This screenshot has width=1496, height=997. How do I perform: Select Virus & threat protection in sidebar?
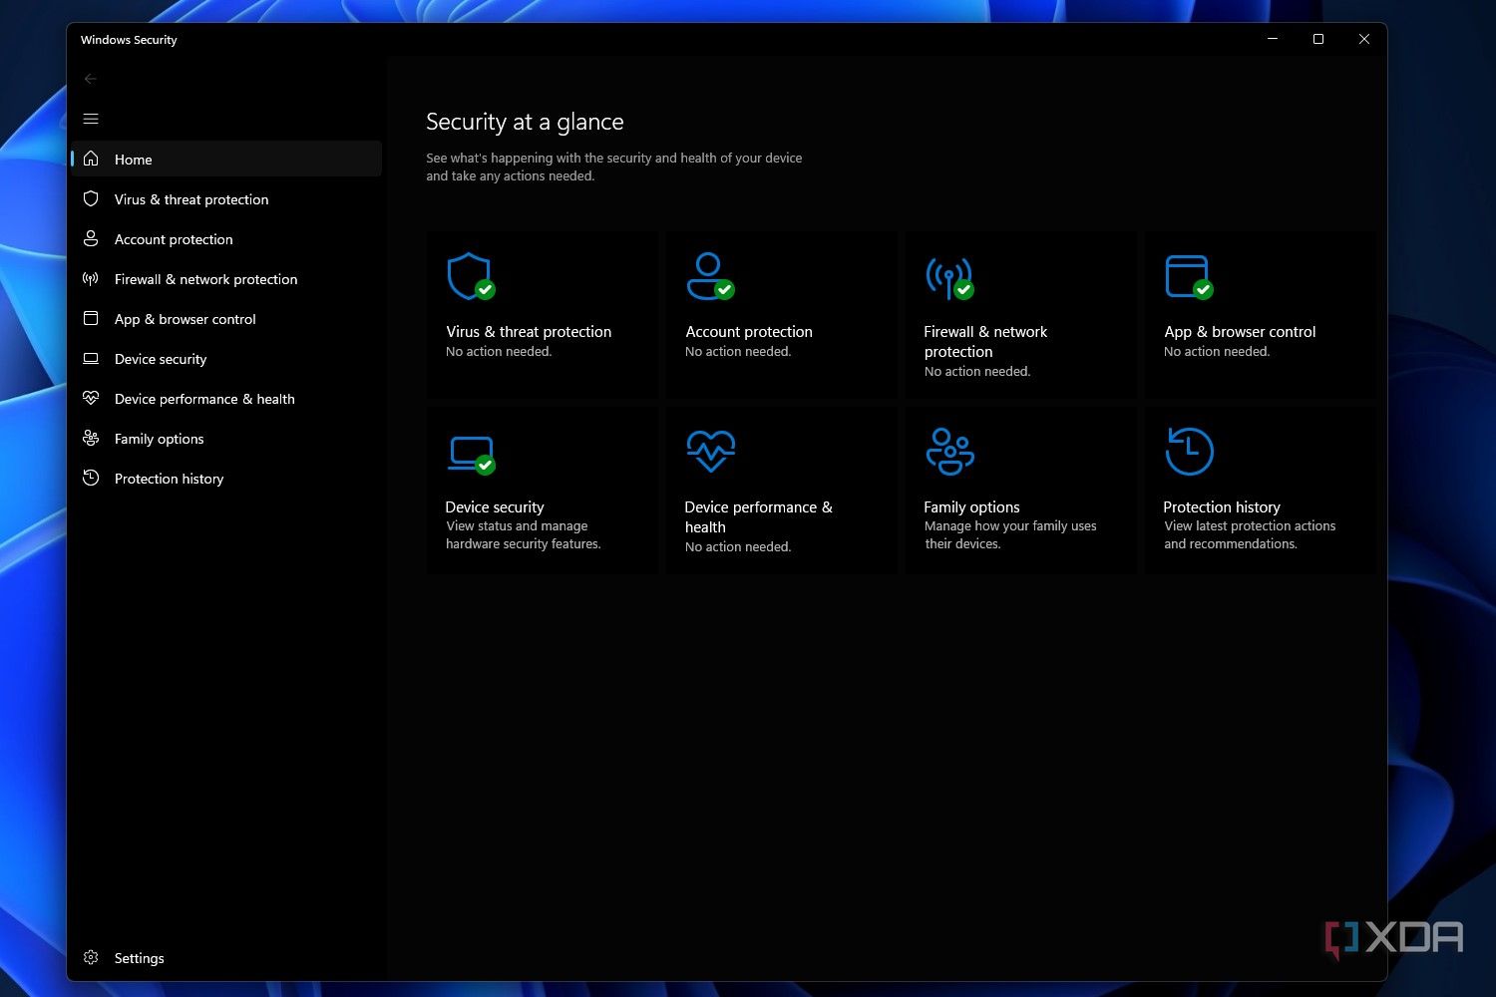click(191, 199)
